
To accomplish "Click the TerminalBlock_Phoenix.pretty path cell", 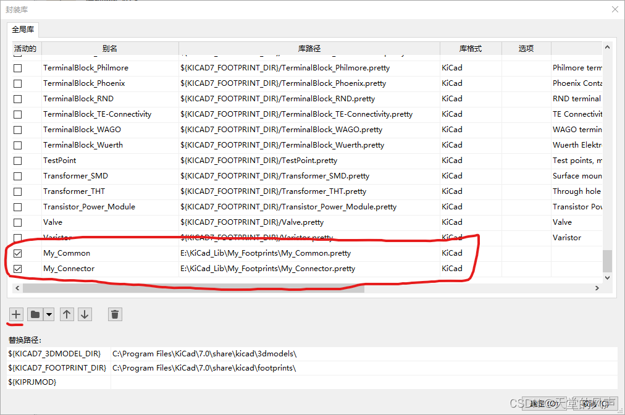I will (309, 83).
